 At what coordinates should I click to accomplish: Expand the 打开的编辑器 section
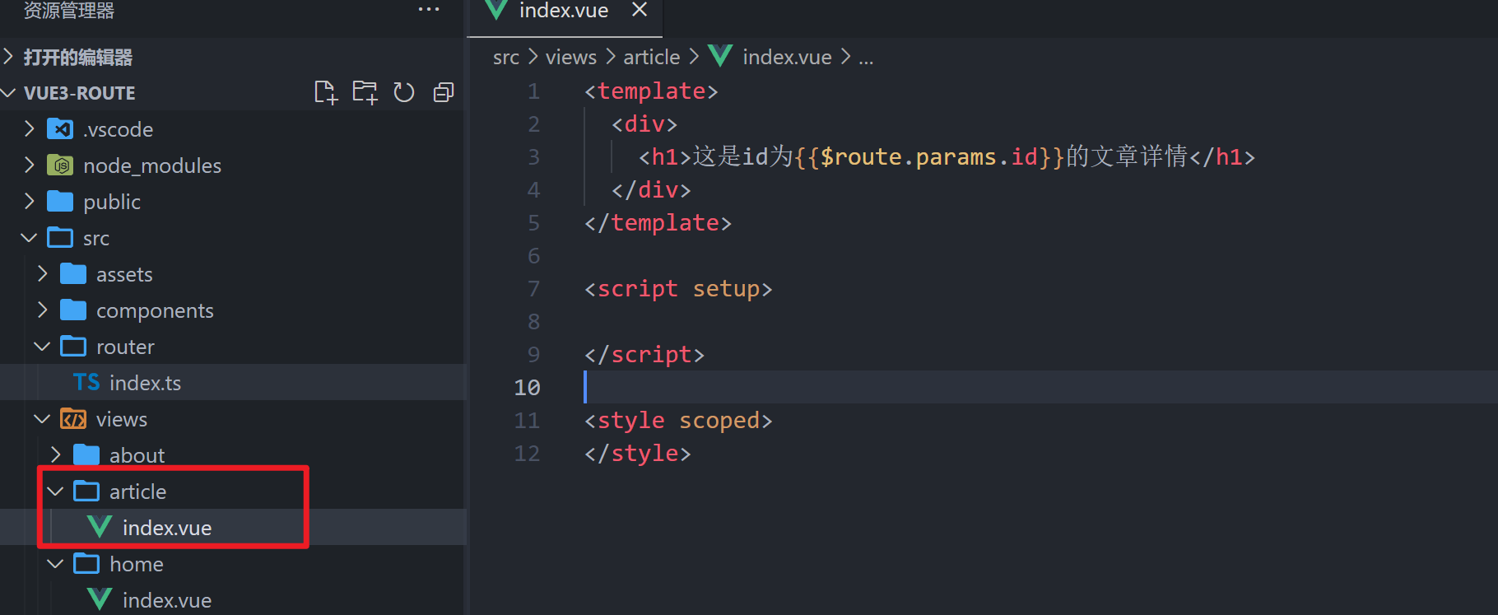(8, 57)
